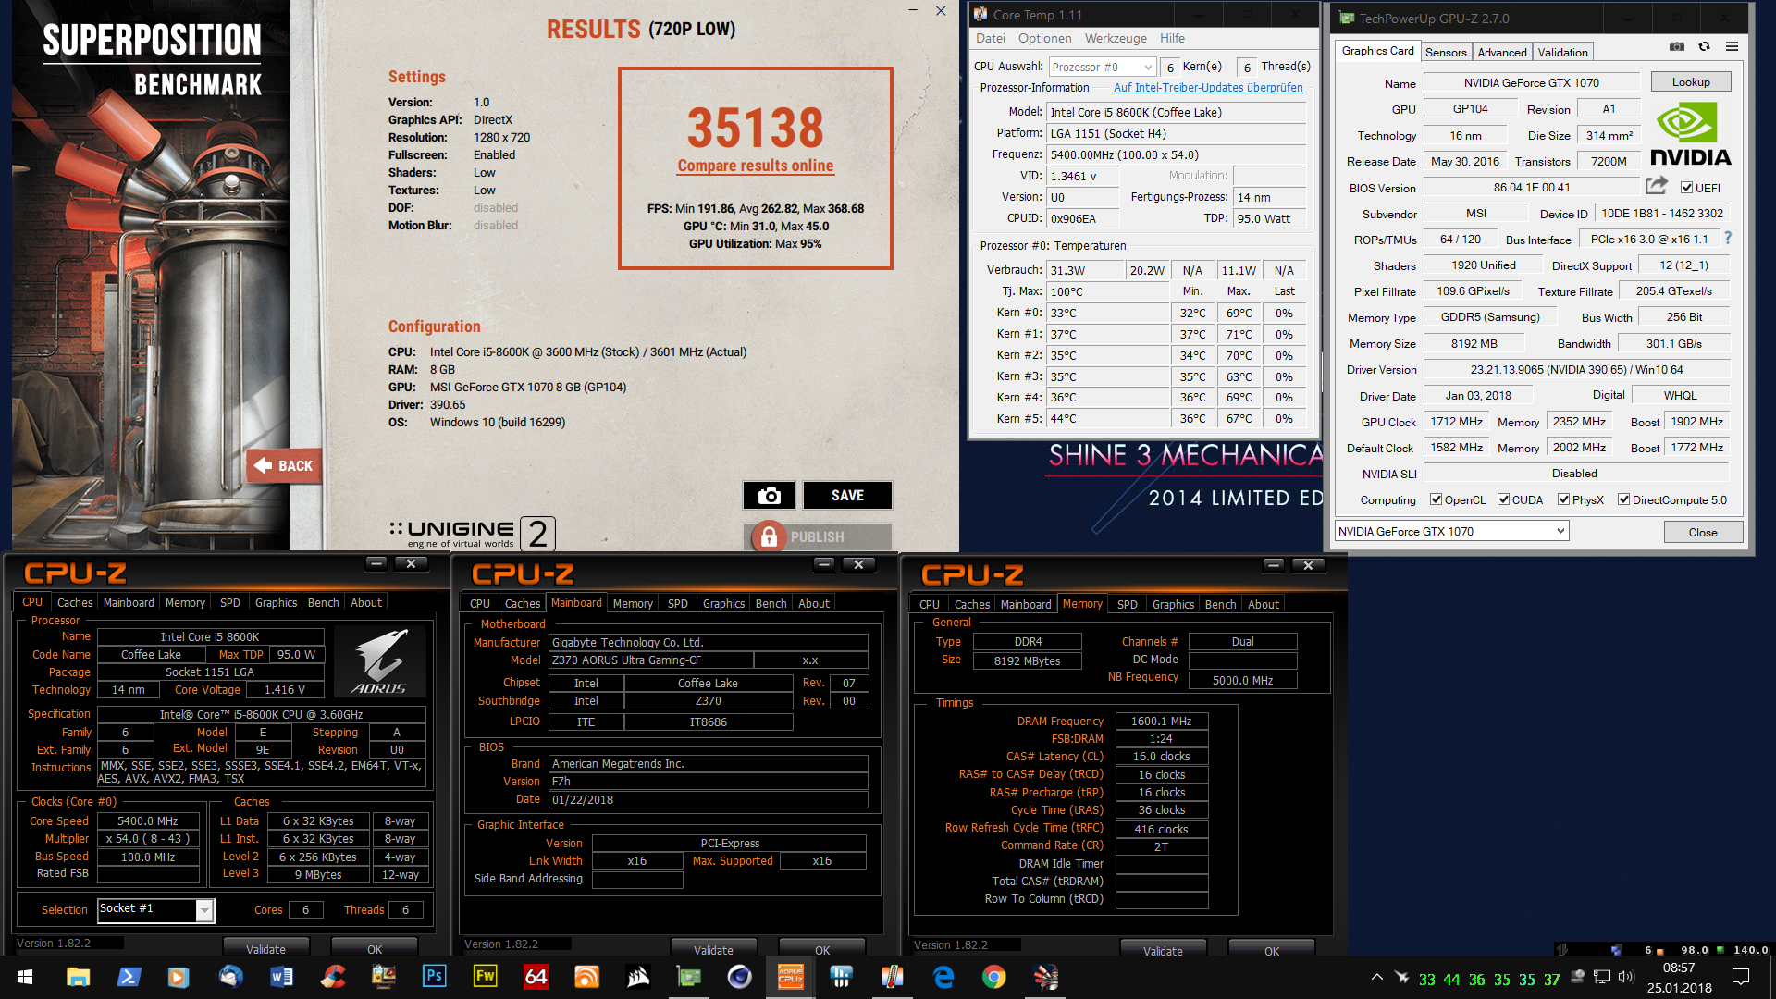The height and width of the screenshot is (999, 1776).
Task: Click the Superposition screenshot camera button
Action: [x=769, y=496]
